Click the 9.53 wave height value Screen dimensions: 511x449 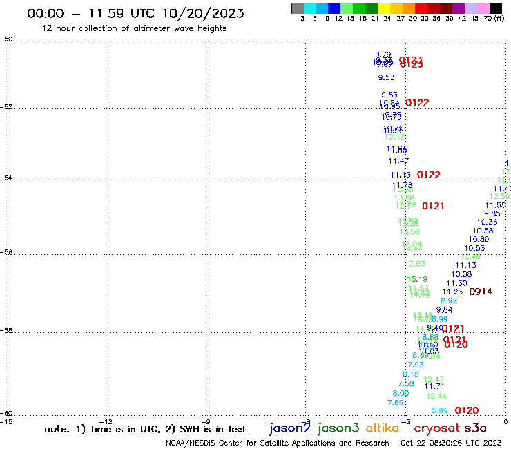(x=387, y=77)
